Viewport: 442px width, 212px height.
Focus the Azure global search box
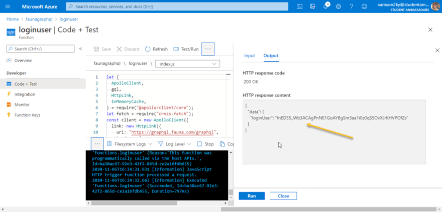click(x=177, y=6)
